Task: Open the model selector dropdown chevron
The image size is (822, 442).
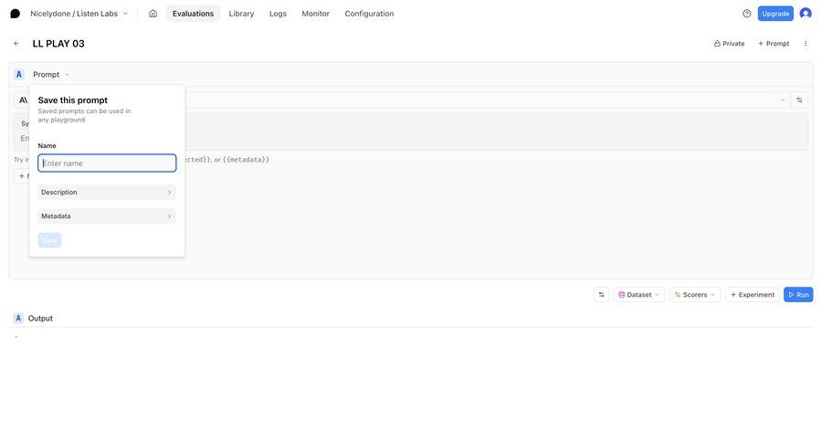Action: pos(783,100)
